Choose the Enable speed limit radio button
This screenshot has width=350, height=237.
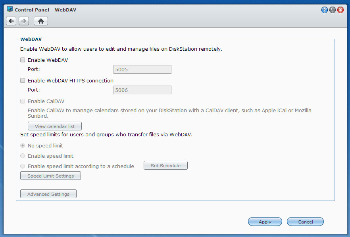tap(23, 156)
